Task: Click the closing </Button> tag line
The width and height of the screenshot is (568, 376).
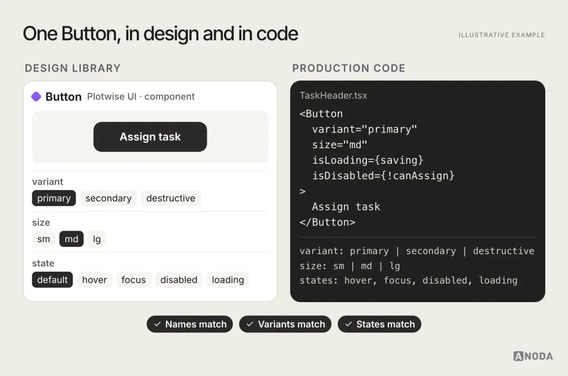Action: coord(328,222)
